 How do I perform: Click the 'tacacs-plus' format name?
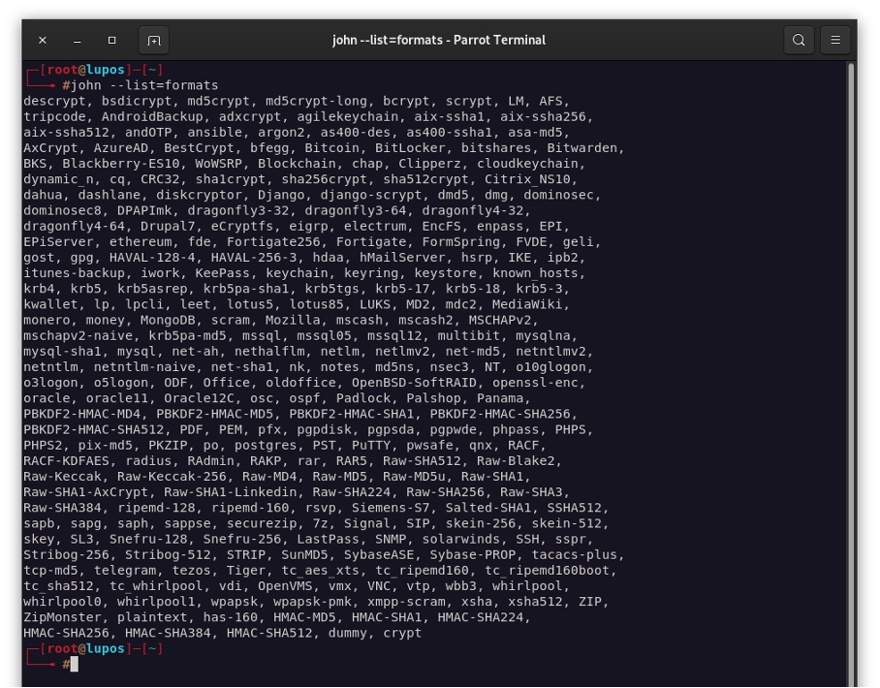coord(574,555)
